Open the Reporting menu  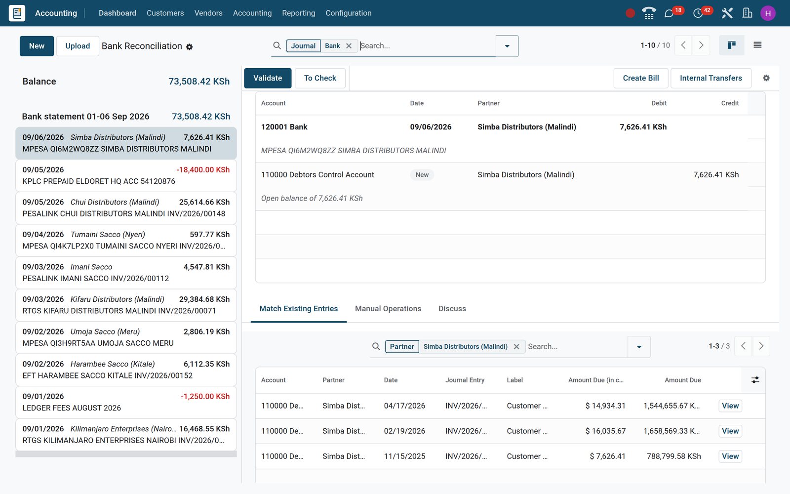pos(298,13)
